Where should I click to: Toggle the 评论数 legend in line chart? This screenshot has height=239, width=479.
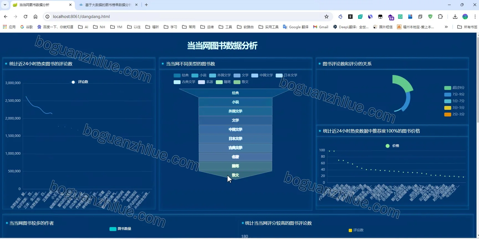(80, 82)
